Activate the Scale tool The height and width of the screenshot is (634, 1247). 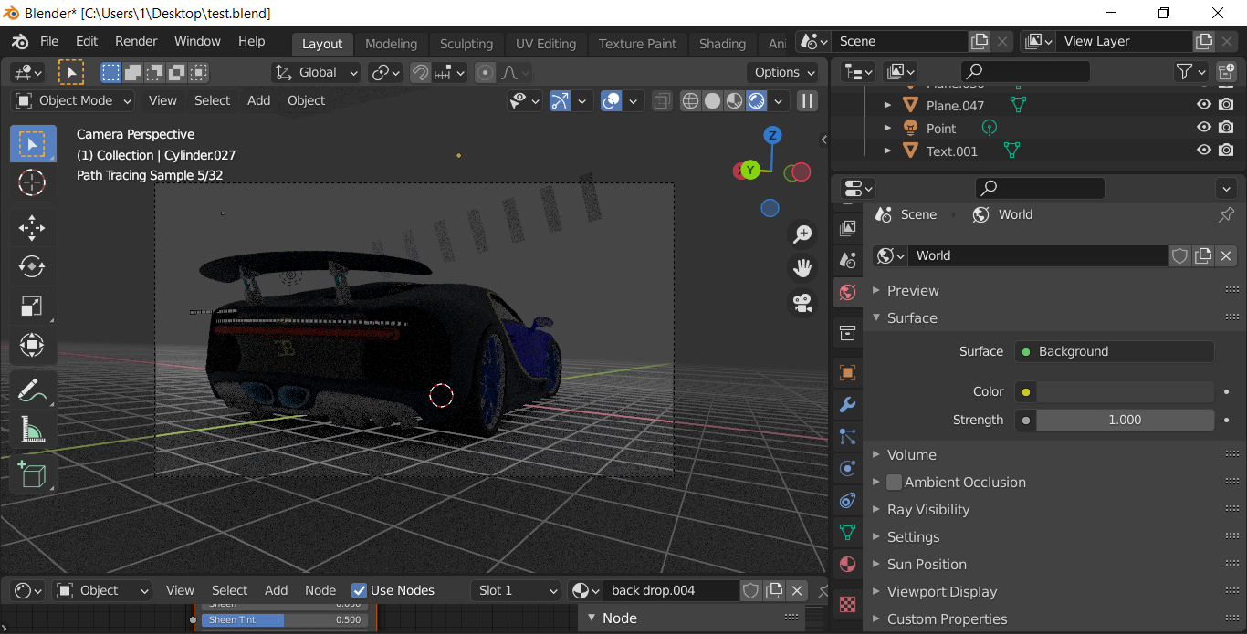point(32,306)
